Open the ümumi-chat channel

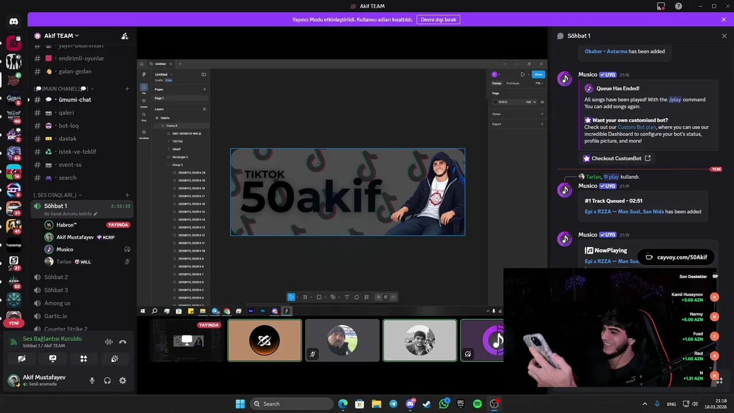pos(82,99)
